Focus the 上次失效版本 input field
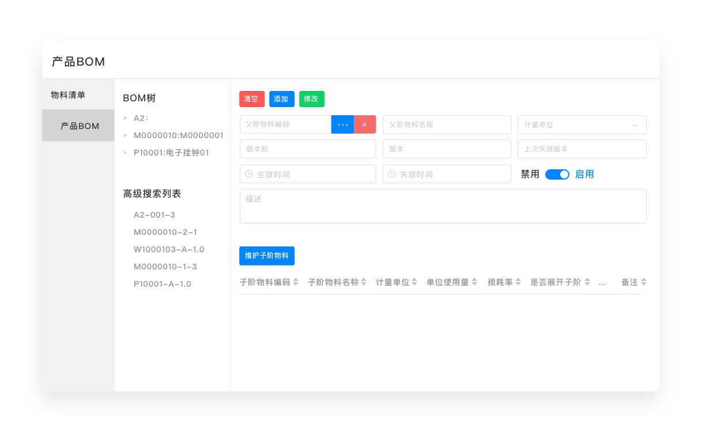This screenshot has width=702, height=433. [x=582, y=149]
